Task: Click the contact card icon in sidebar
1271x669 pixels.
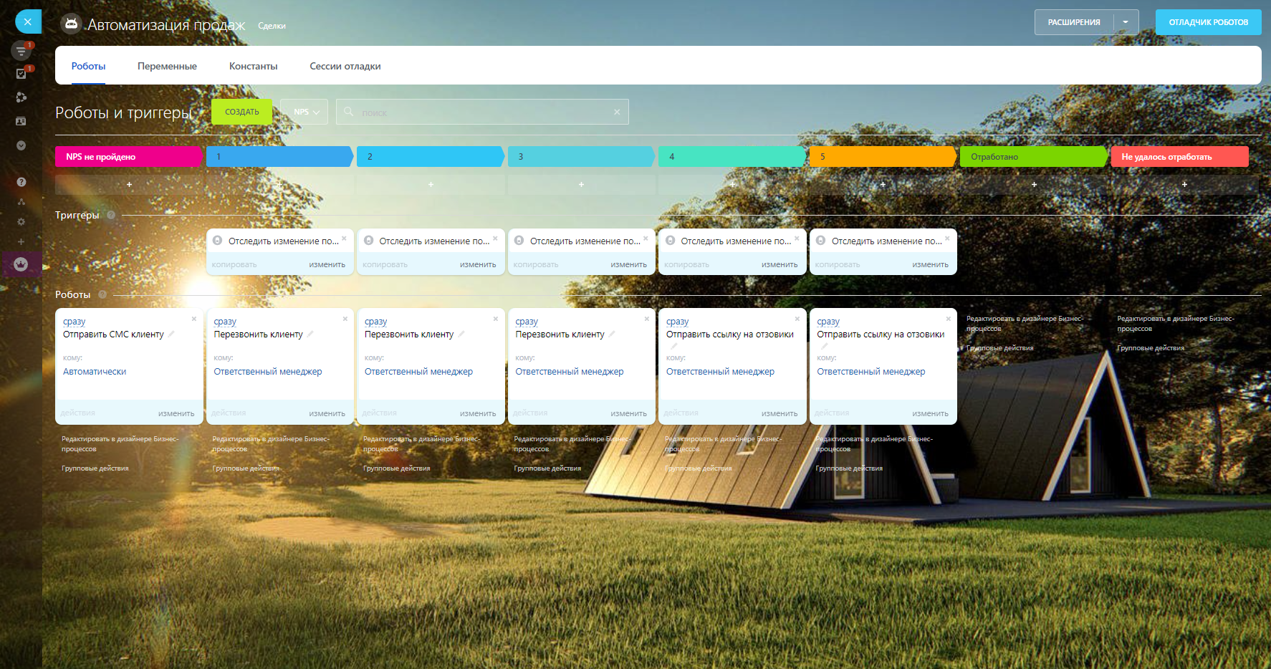Action: pyautogui.click(x=21, y=121)
